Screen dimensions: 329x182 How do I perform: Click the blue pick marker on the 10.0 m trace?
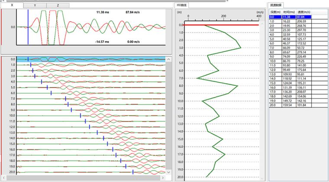pyautogui.click(x=81, y=115)
